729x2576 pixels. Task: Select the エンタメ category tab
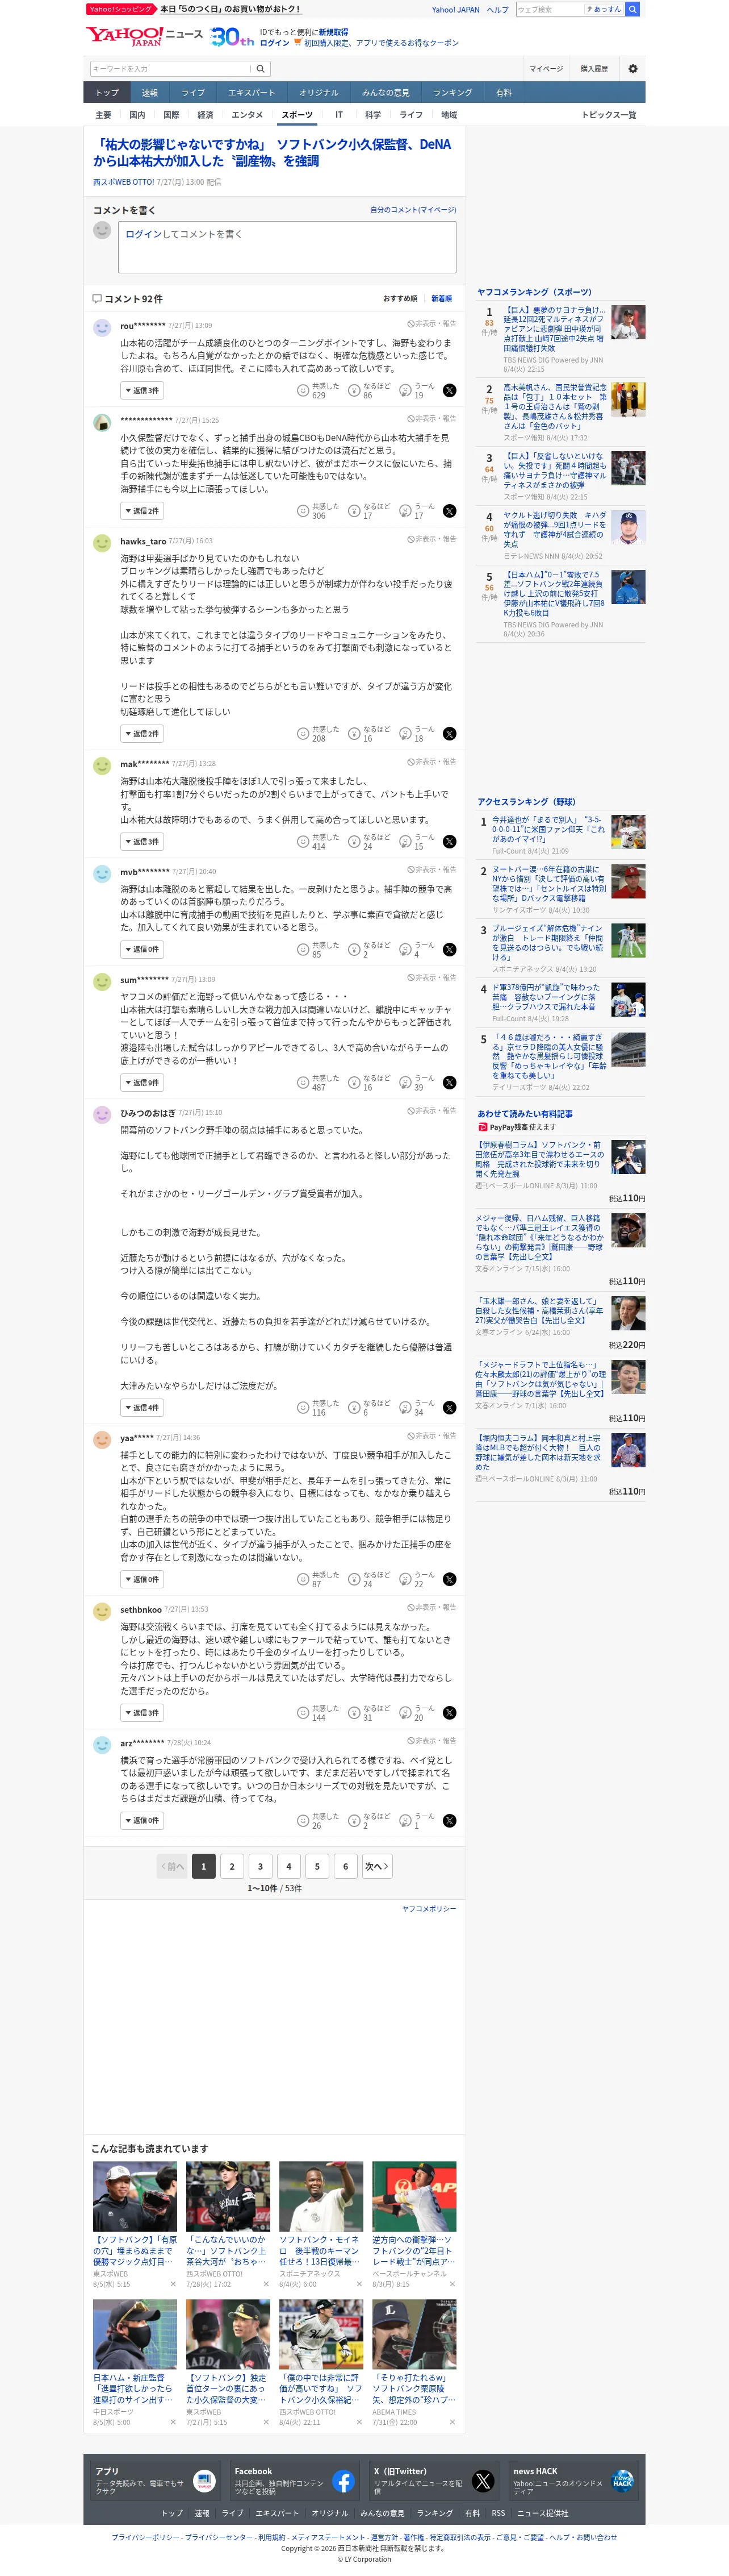[x=248, y=115]
